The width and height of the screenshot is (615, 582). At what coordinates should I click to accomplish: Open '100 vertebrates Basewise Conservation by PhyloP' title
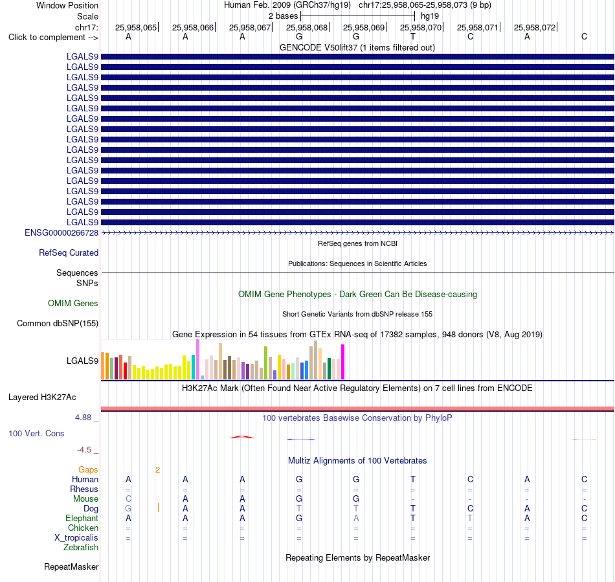pyautogui.click(x=357, y=418)
